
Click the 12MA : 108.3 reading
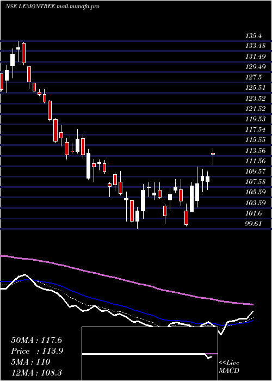[x=36, y=372]
